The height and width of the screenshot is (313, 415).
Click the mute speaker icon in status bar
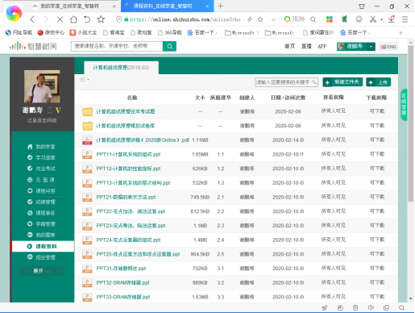371,307
